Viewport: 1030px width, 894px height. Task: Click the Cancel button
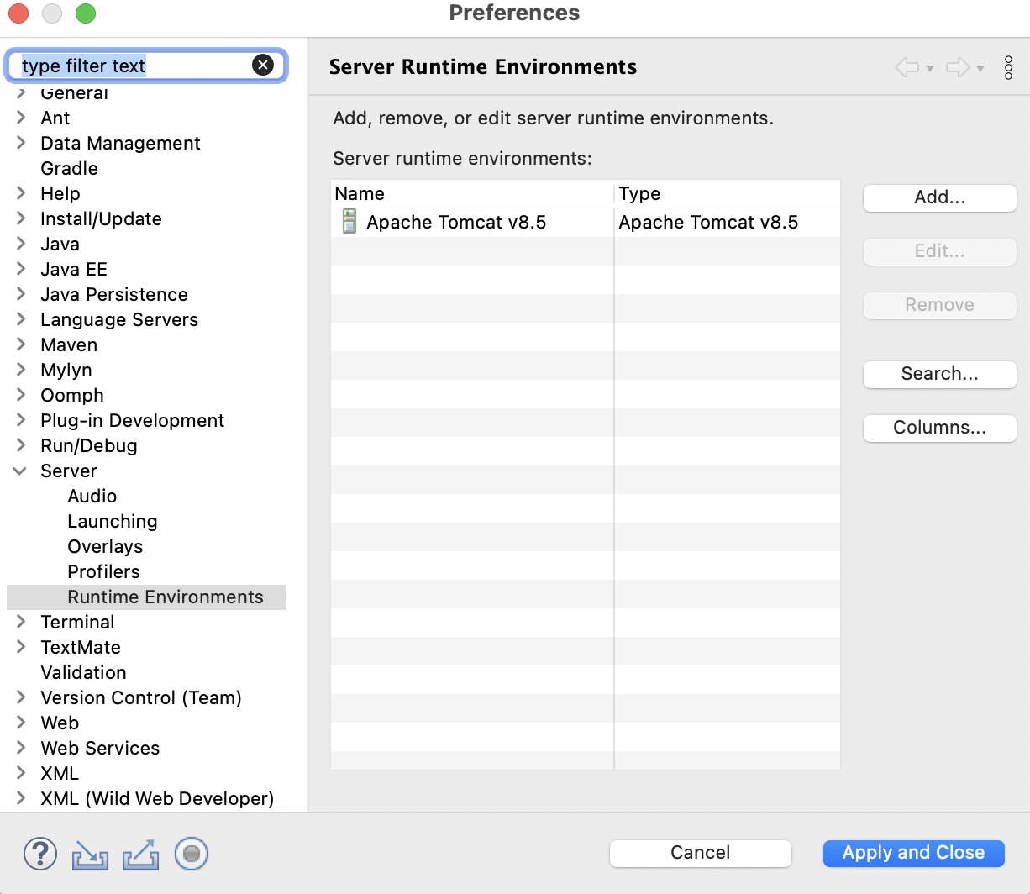[x=700, y=853]
